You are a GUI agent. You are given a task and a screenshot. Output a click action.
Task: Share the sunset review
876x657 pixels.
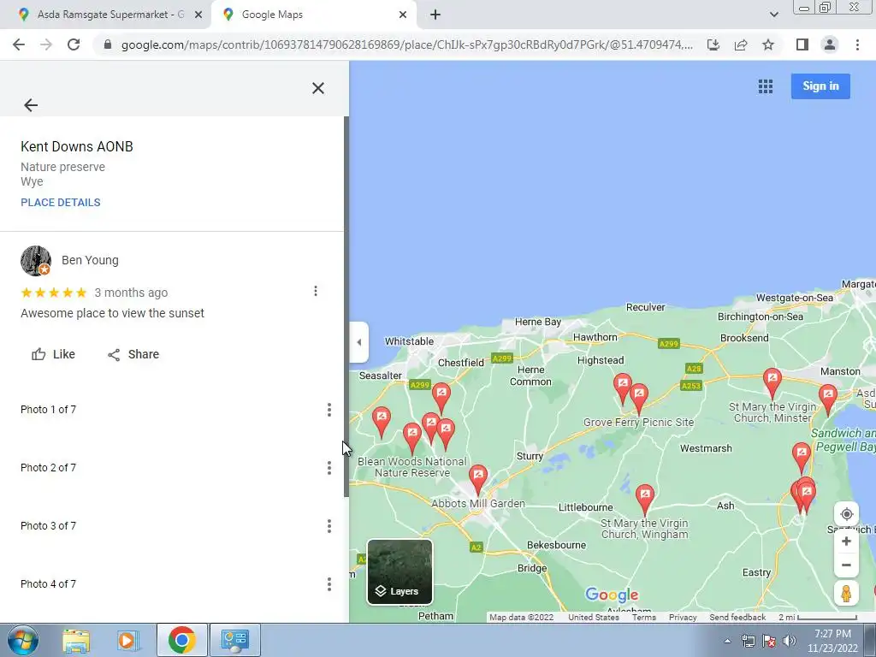(x=133, y=354)
